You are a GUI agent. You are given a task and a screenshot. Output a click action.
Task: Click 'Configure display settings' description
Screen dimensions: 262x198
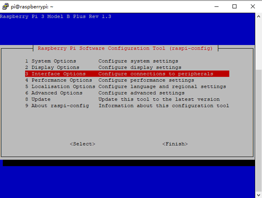pyautogui.click(x=140, y=67)
